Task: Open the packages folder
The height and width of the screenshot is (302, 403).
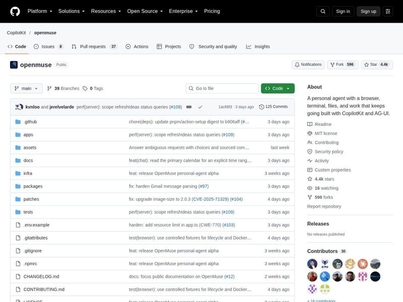Action: [33, 186]
